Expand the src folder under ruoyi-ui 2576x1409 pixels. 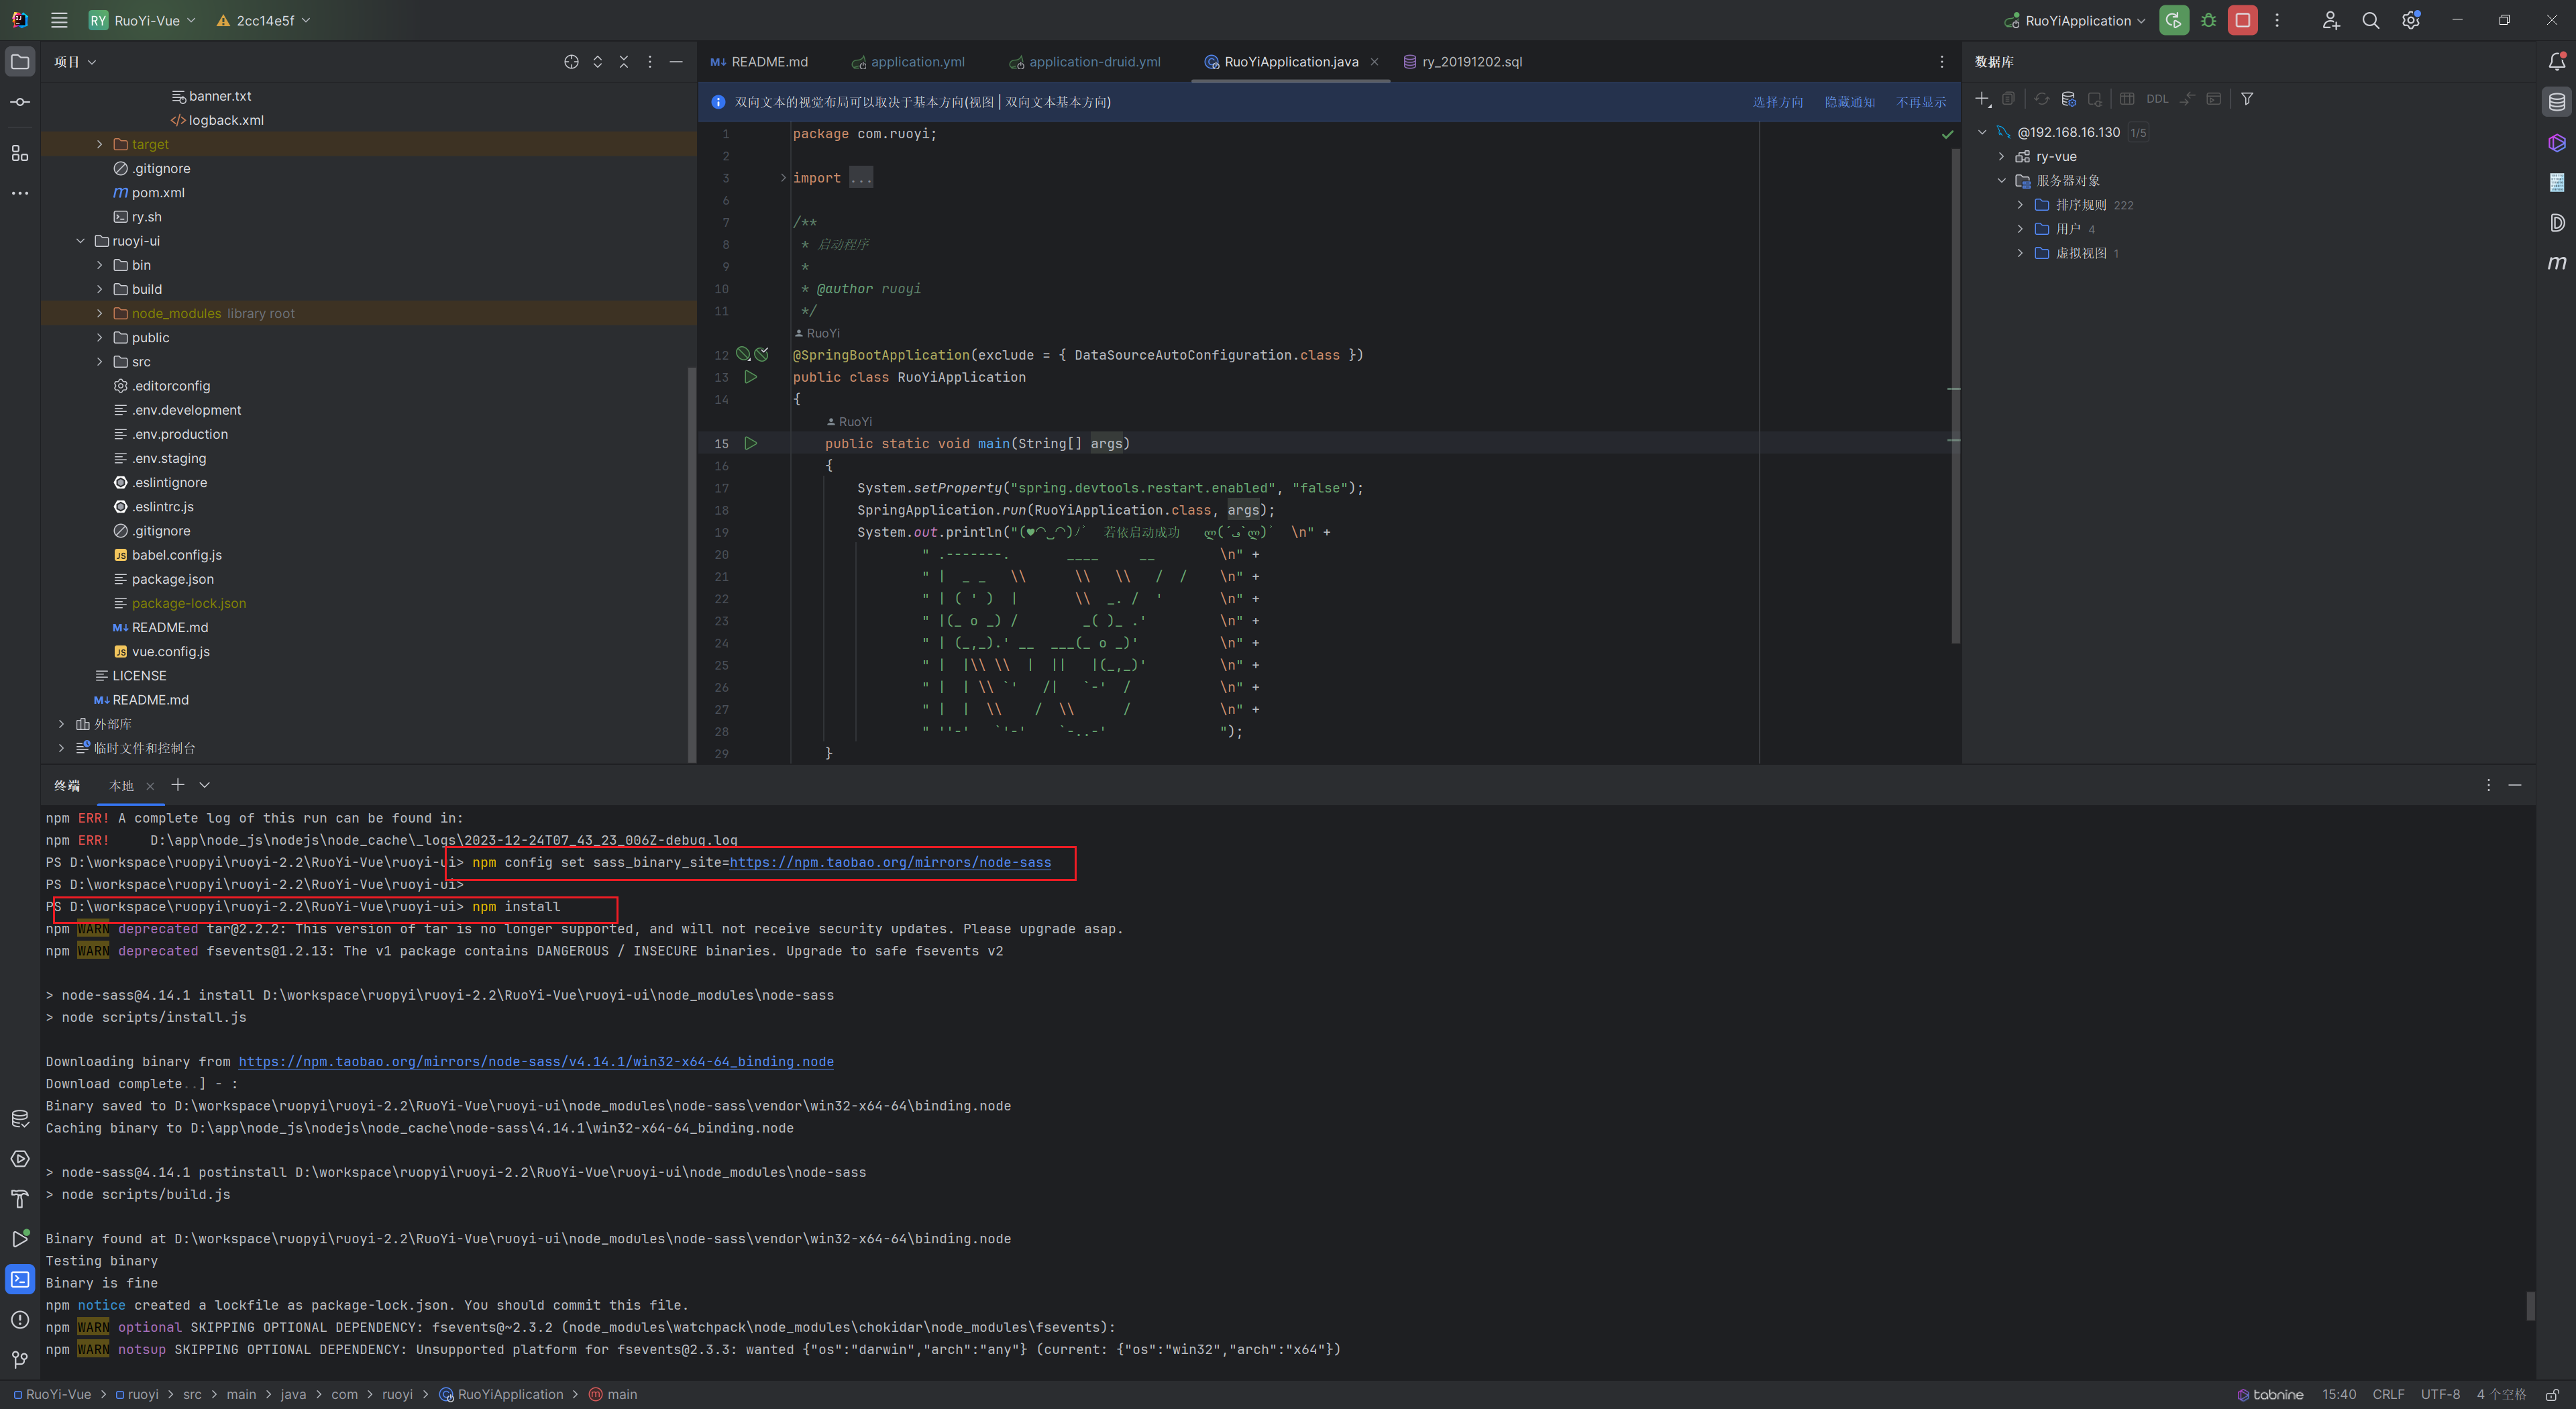(x=99, y=362)
